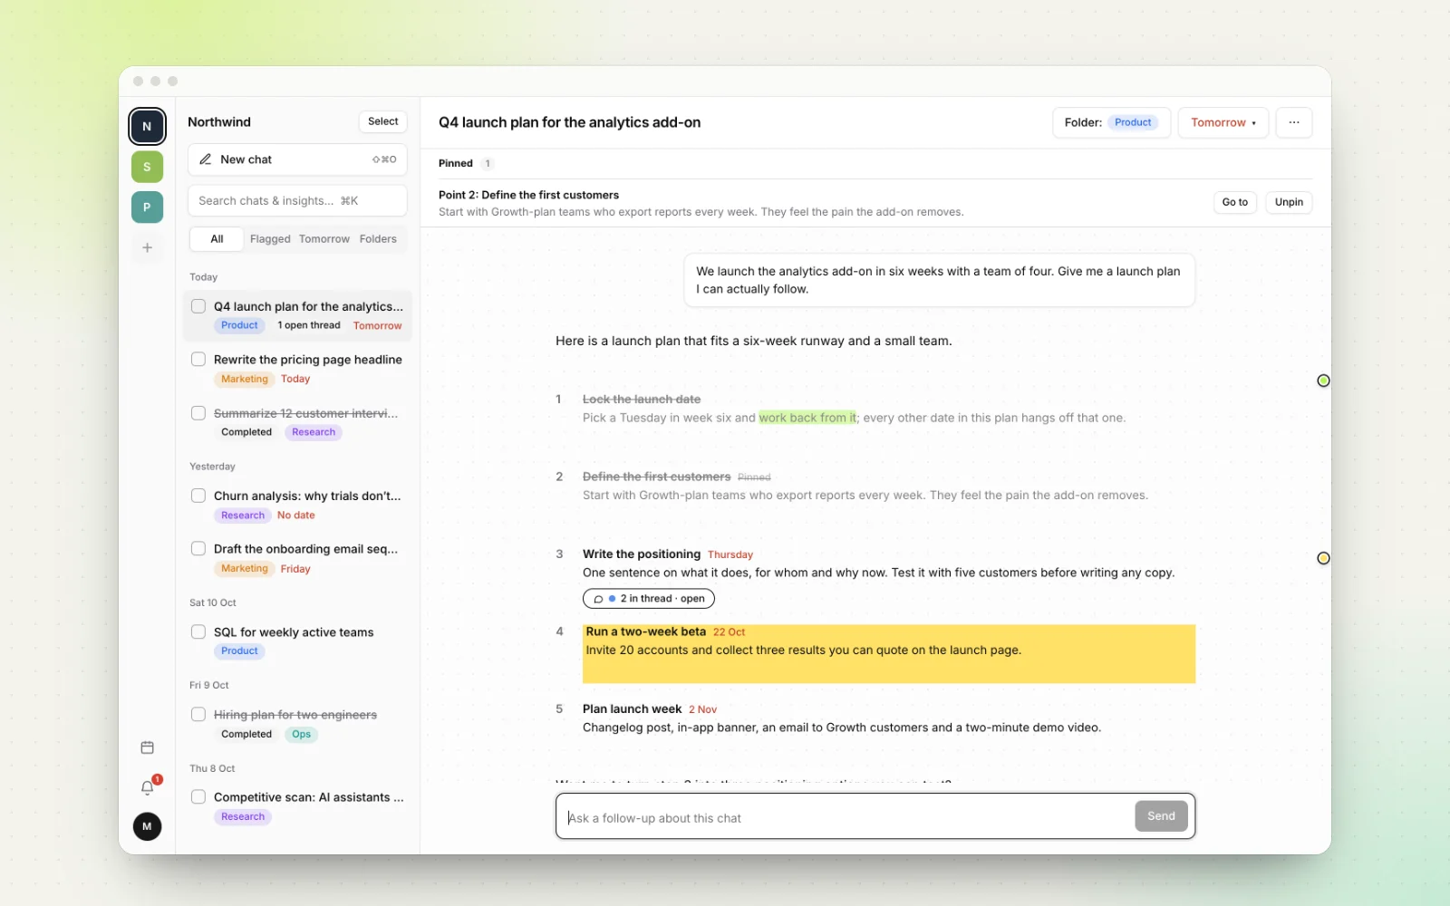Click the green marker dot on right edge
The height and width of the screenshot is (906, 1450).
click(x=1323, y=381)
